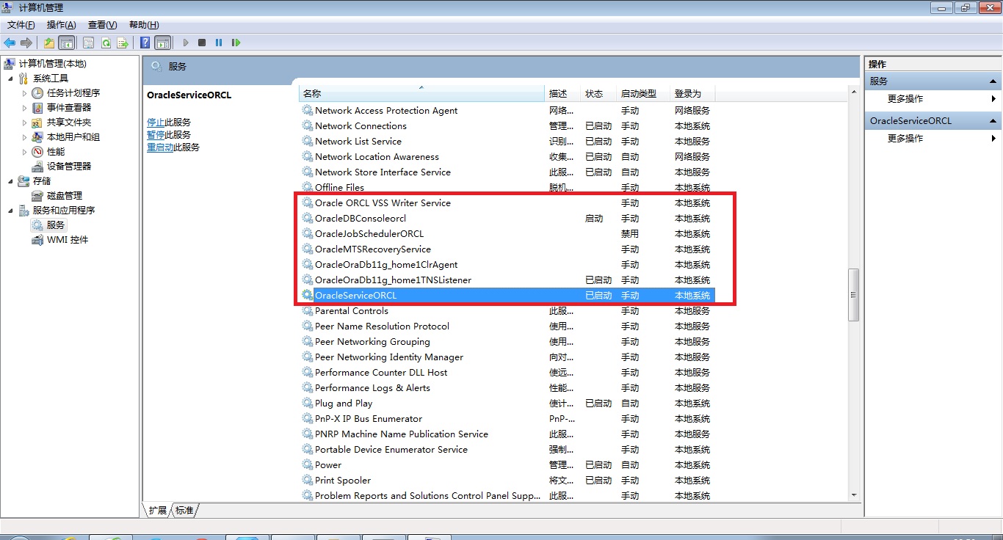Select 任务计划程序 clock icon in tree
Screen dimensions: 1003x540
point(37,93)
